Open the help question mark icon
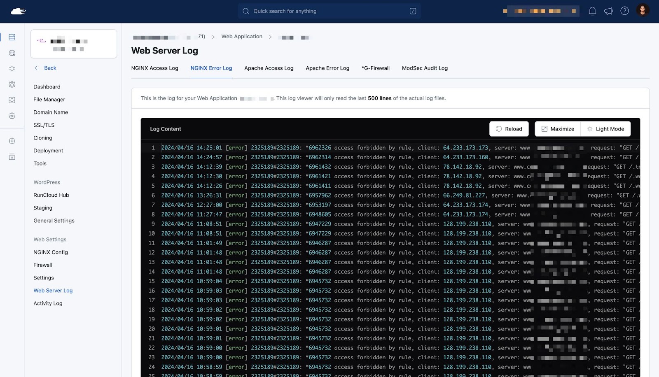 (x=624, y=11)
